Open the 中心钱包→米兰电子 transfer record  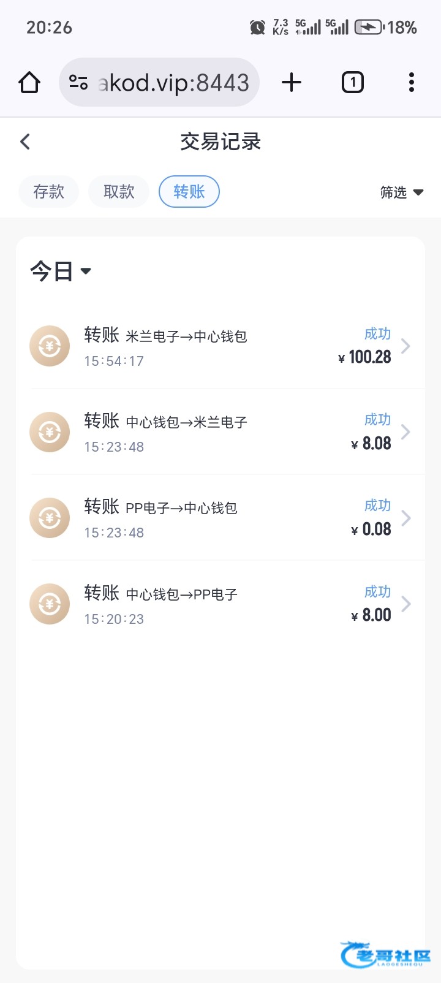[x=221, y=432]
